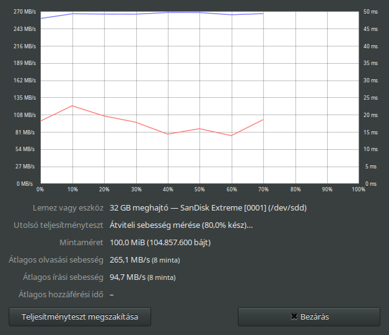Click the 108 MB/s axis label
This screenshot has height=335, width=389.
click(25, 115)
